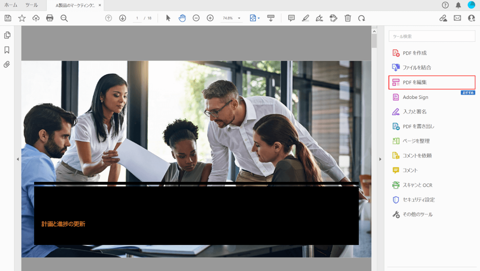Viewport: 480px width, 271px height.
Task: Click the stamp tool icon
Action: click(334, 18)
